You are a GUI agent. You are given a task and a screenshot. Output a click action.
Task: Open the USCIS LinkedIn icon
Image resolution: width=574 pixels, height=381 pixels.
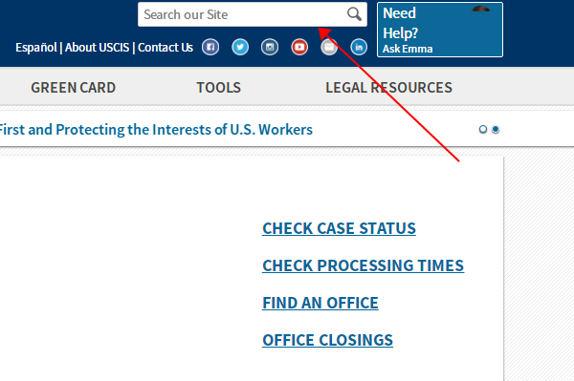point(359,47)
